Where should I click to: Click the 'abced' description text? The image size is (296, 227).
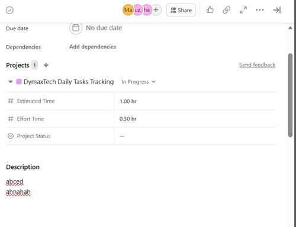[x=15, y=181]
